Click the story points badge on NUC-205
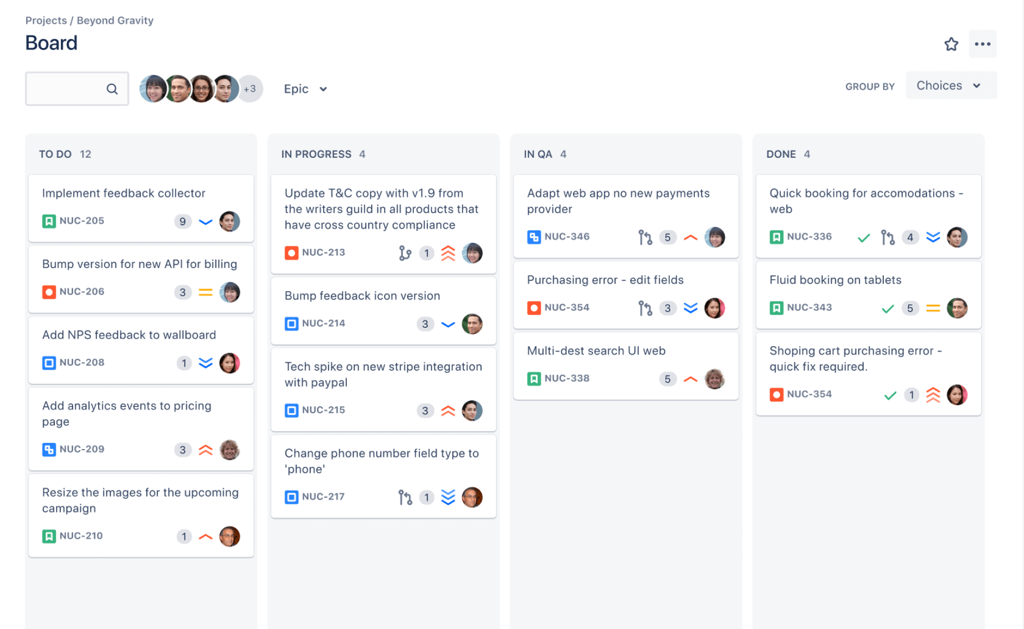This screenshot has height=629, width=1024. coord(183,221)
